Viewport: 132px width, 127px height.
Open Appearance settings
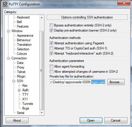pyautogui.click(x=25, y=36)
